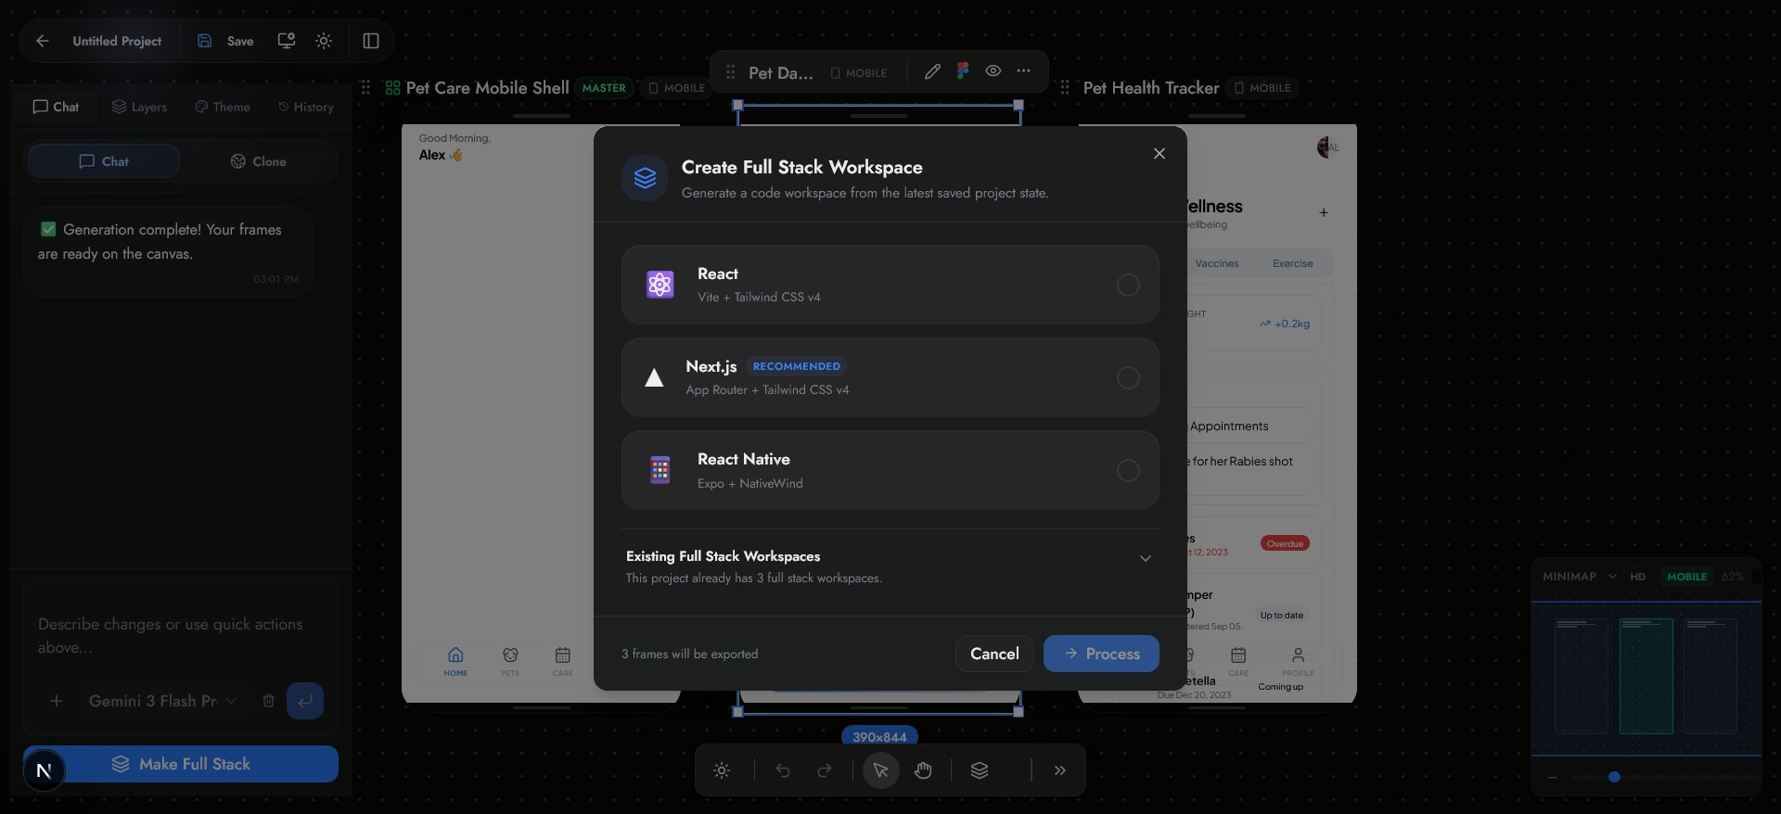This screenshot has width=1781, height=814.
Task: Open the device preview monitor icon
Action: [x=287, y=41]
